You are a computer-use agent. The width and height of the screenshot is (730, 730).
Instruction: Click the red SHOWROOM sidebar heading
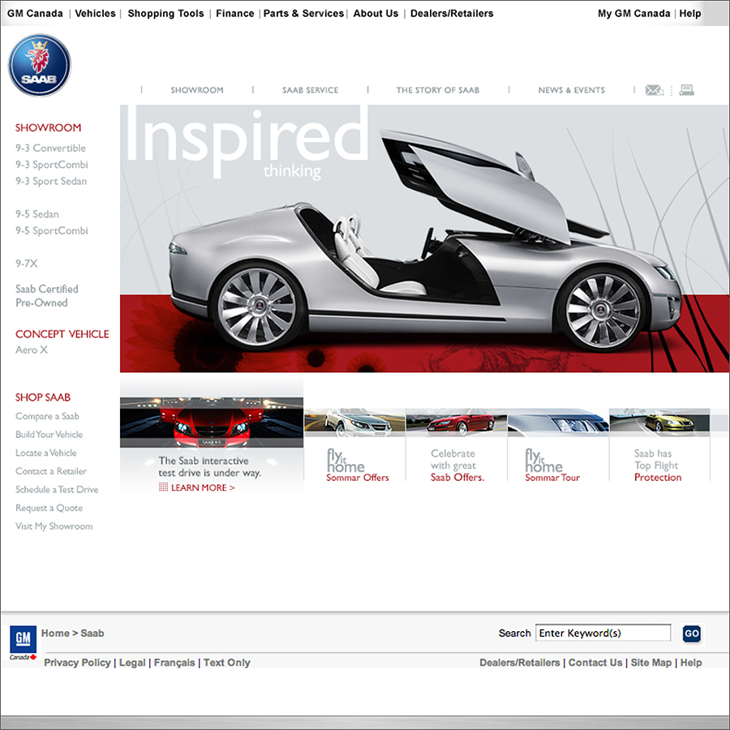pos(48,127)
